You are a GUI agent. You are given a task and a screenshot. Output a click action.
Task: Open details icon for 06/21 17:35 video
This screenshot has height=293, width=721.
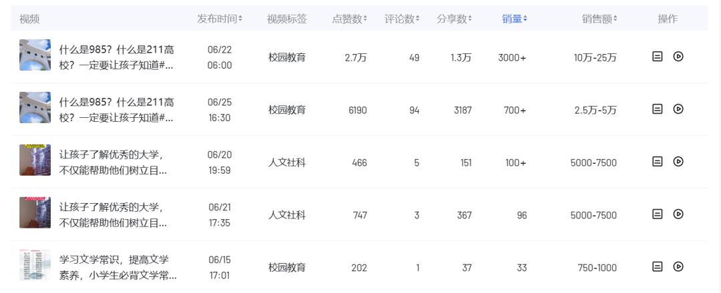click(x=658, y=214)
